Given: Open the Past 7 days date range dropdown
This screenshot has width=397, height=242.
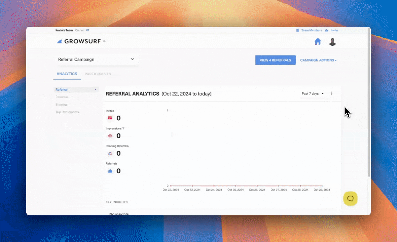Looking at the screenshot, I should (x=312, y=93).
